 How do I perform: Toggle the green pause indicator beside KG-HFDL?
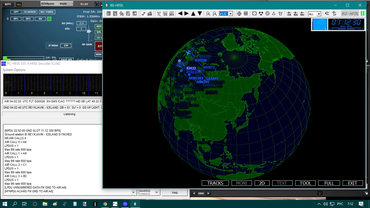[362, 14]
